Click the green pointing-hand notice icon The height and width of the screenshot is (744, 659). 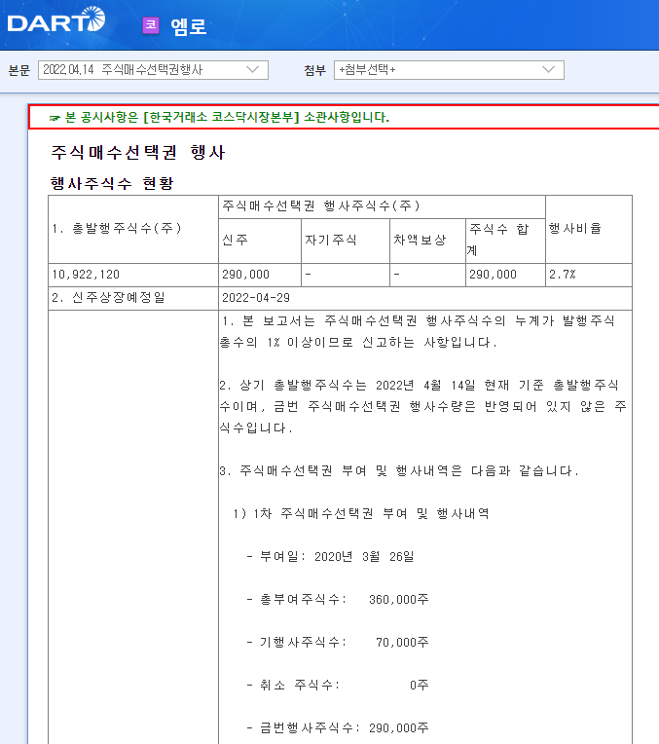[55, 118]
